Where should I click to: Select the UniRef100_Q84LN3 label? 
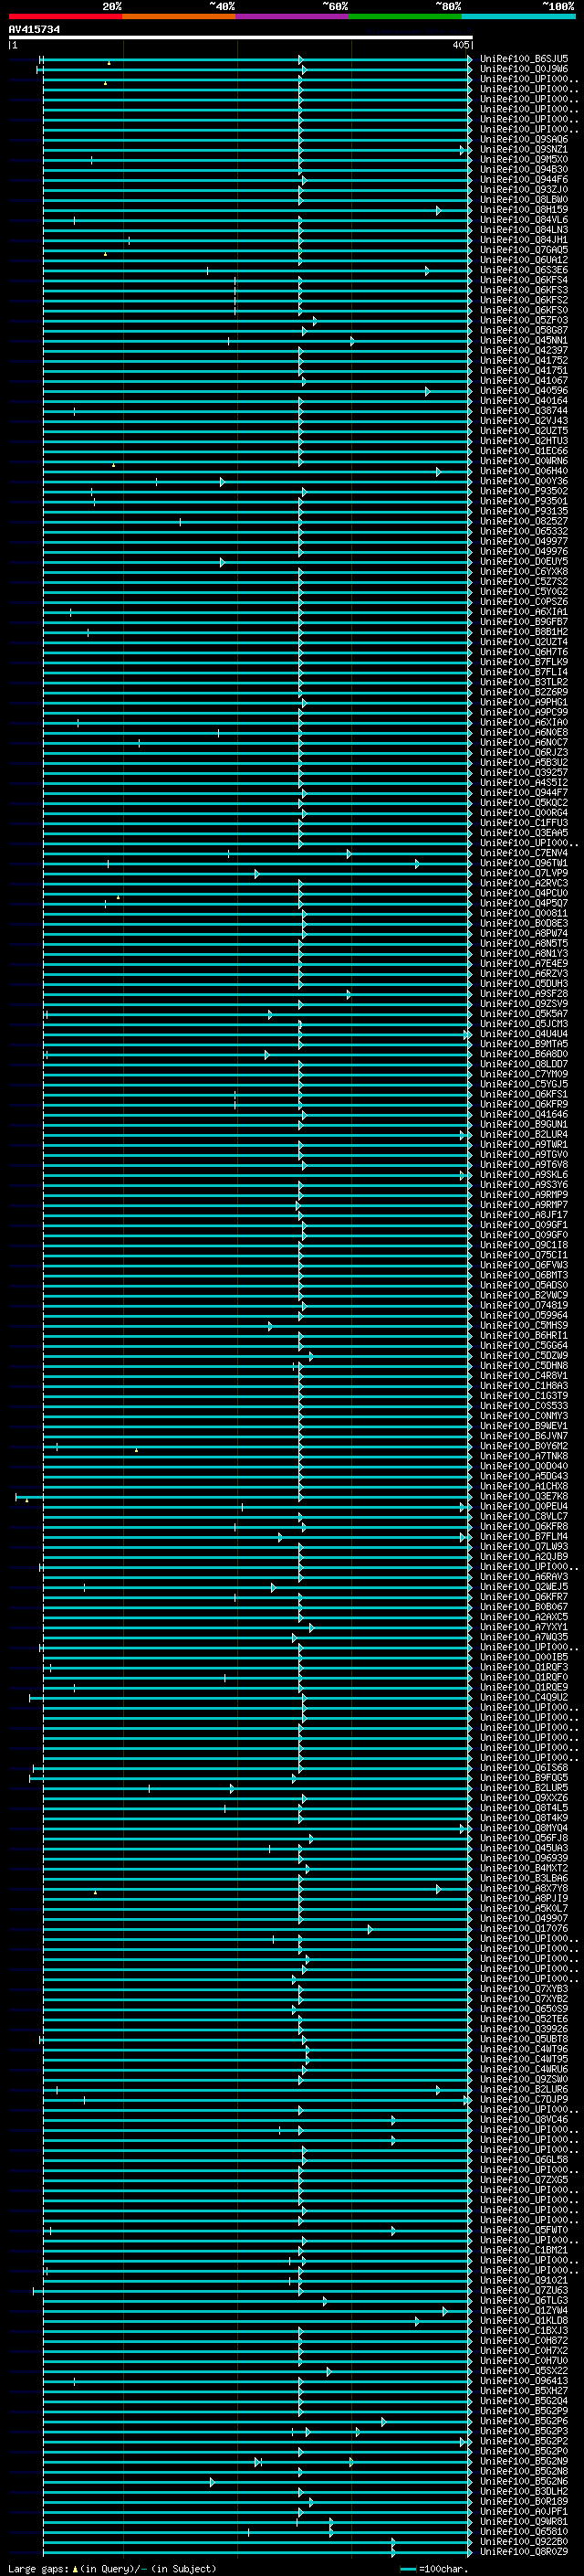[x=524, y=229]
